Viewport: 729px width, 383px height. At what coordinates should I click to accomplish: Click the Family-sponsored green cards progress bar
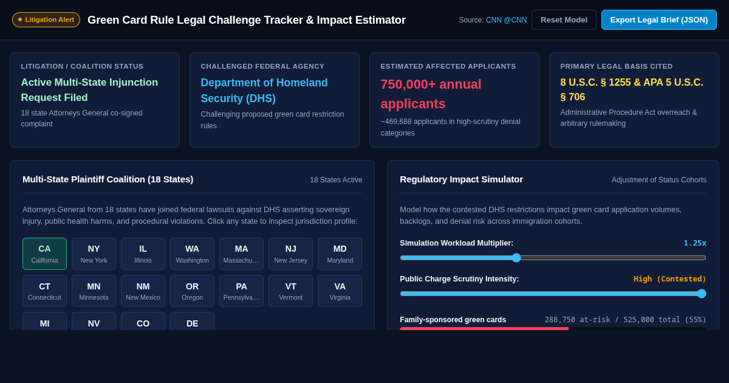click(x=553, y=328)
